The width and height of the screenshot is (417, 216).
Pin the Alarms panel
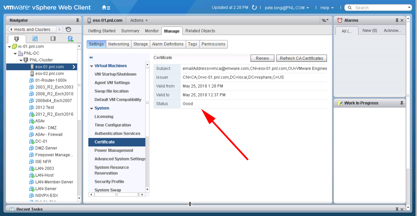click(x=397, y=20)
